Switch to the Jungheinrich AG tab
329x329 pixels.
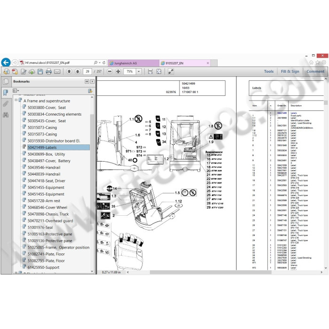click(x=133, y=63)
